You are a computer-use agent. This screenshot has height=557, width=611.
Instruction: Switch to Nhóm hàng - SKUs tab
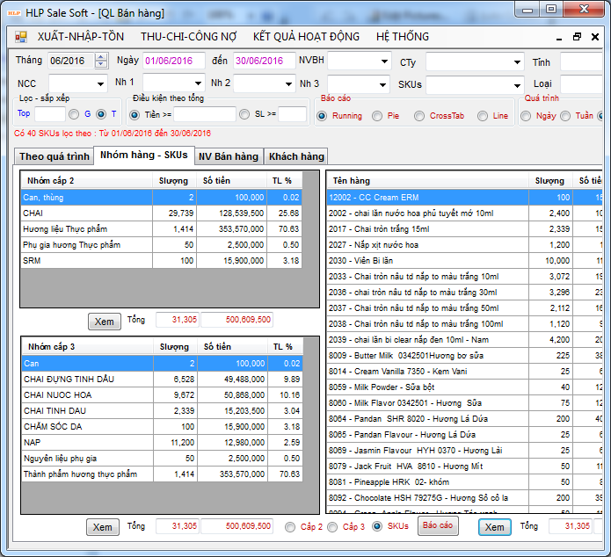144,155
